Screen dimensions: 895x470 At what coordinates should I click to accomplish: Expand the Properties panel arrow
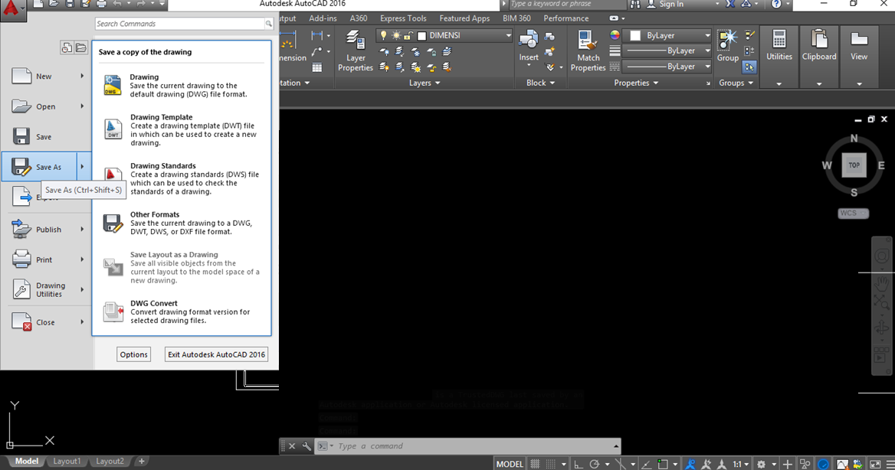[656, 83]
